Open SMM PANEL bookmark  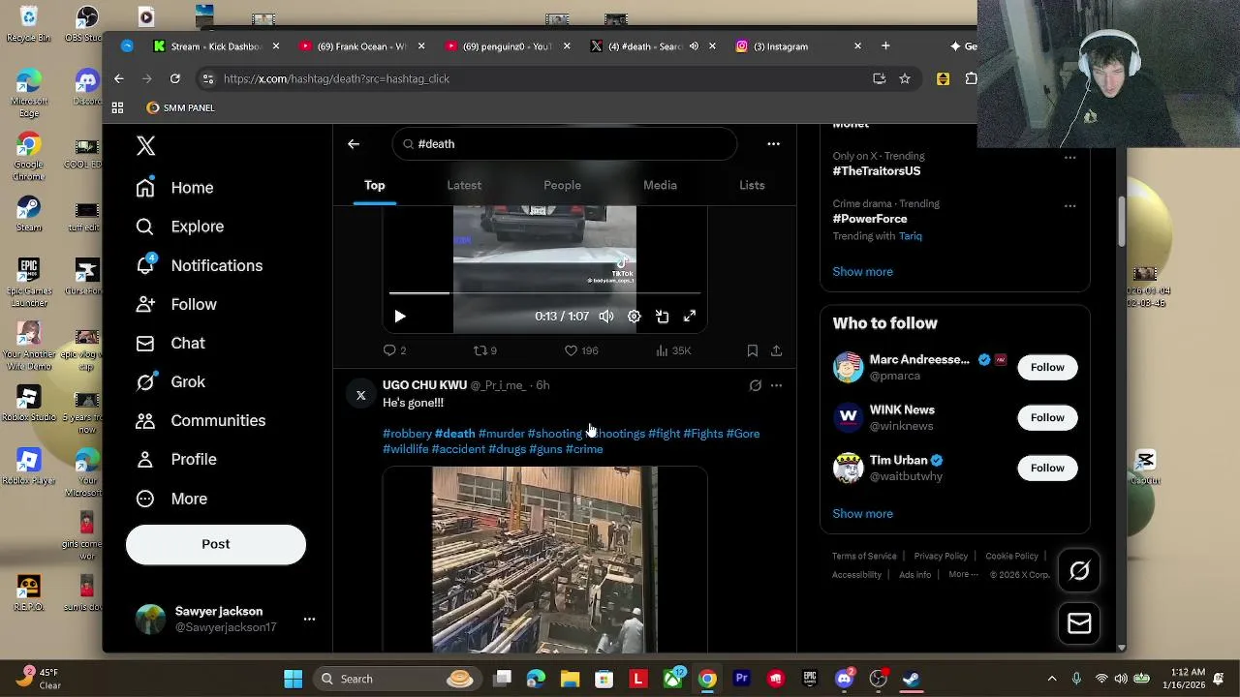click(180, 108)
